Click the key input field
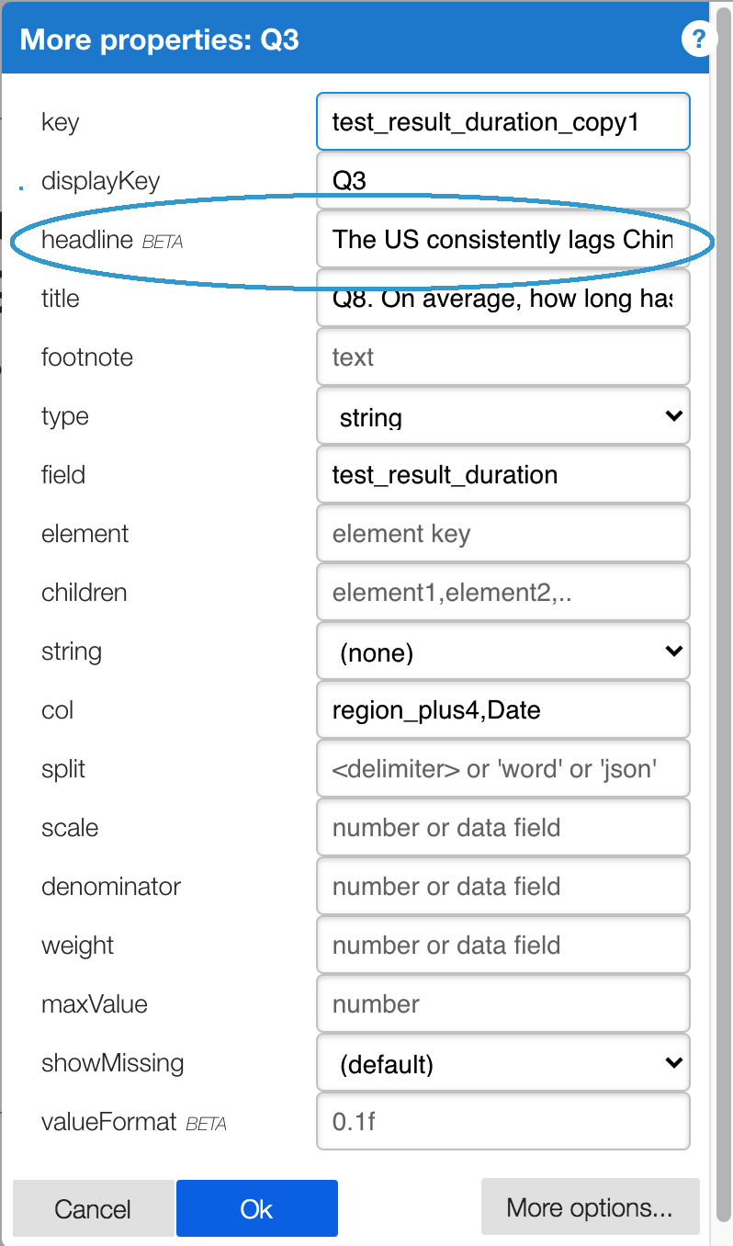Image resolution: width=733 pixels, height=1246 pixels. tap(502, 121)
